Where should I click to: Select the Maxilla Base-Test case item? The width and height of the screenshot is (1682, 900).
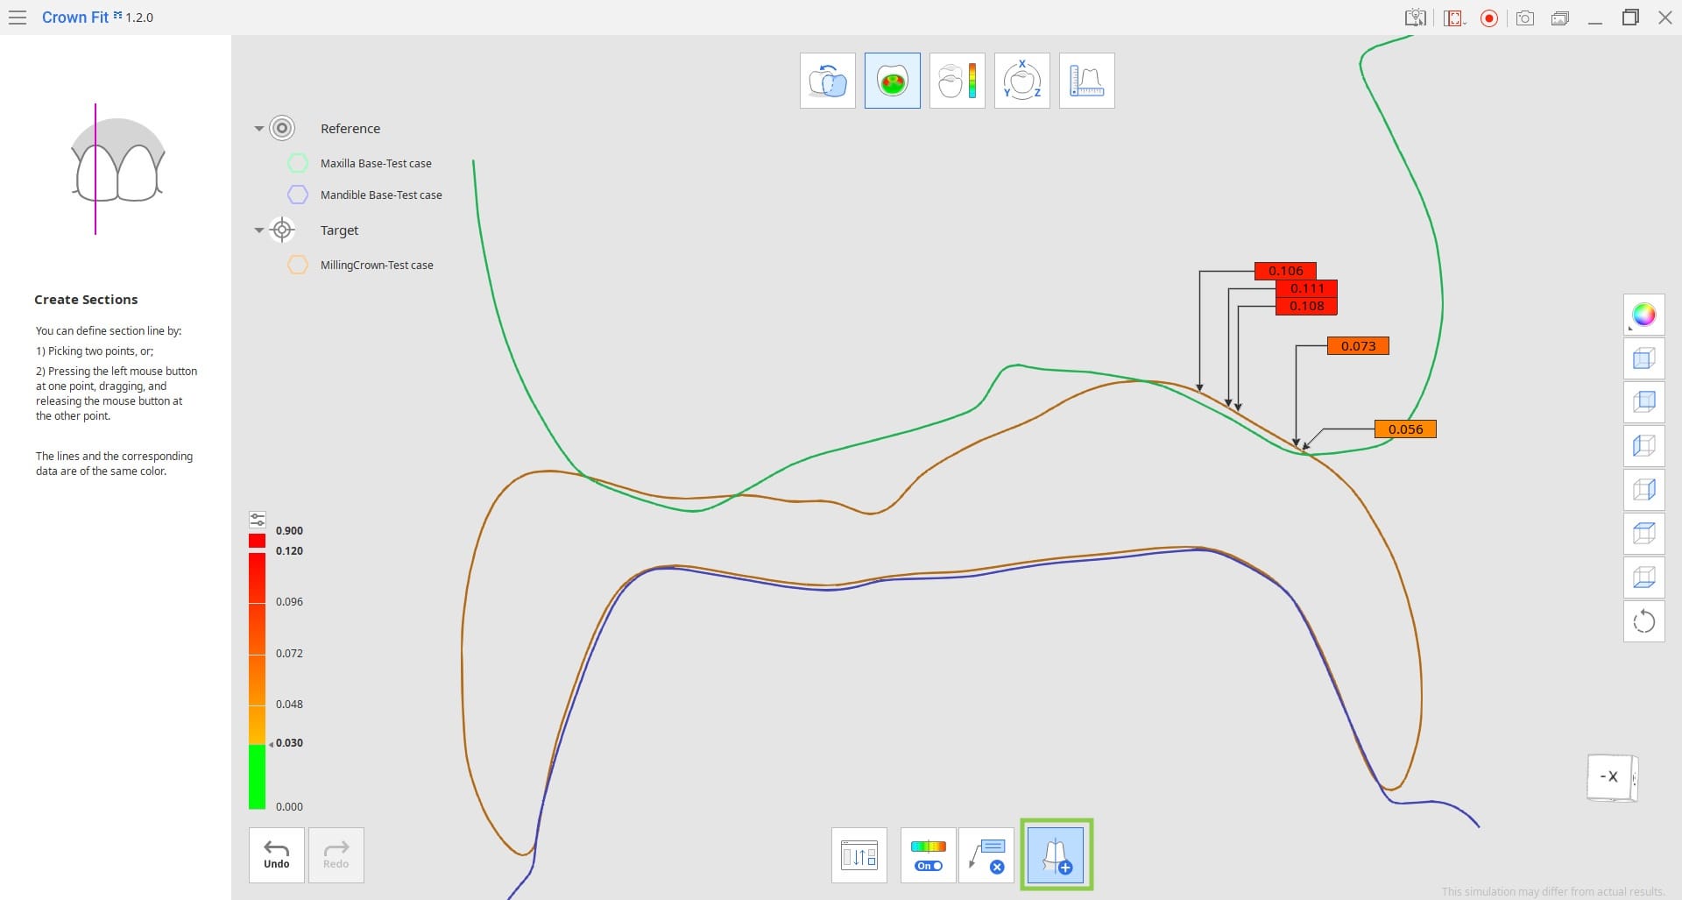click(x=376, y=164)
